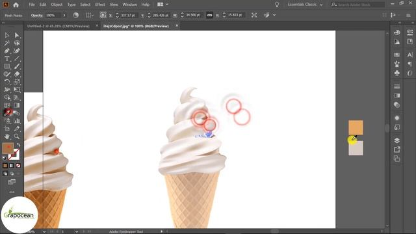416x234 pixels.
Task: Open zoom level dropdown in status bar
Action: coord(44,231)
